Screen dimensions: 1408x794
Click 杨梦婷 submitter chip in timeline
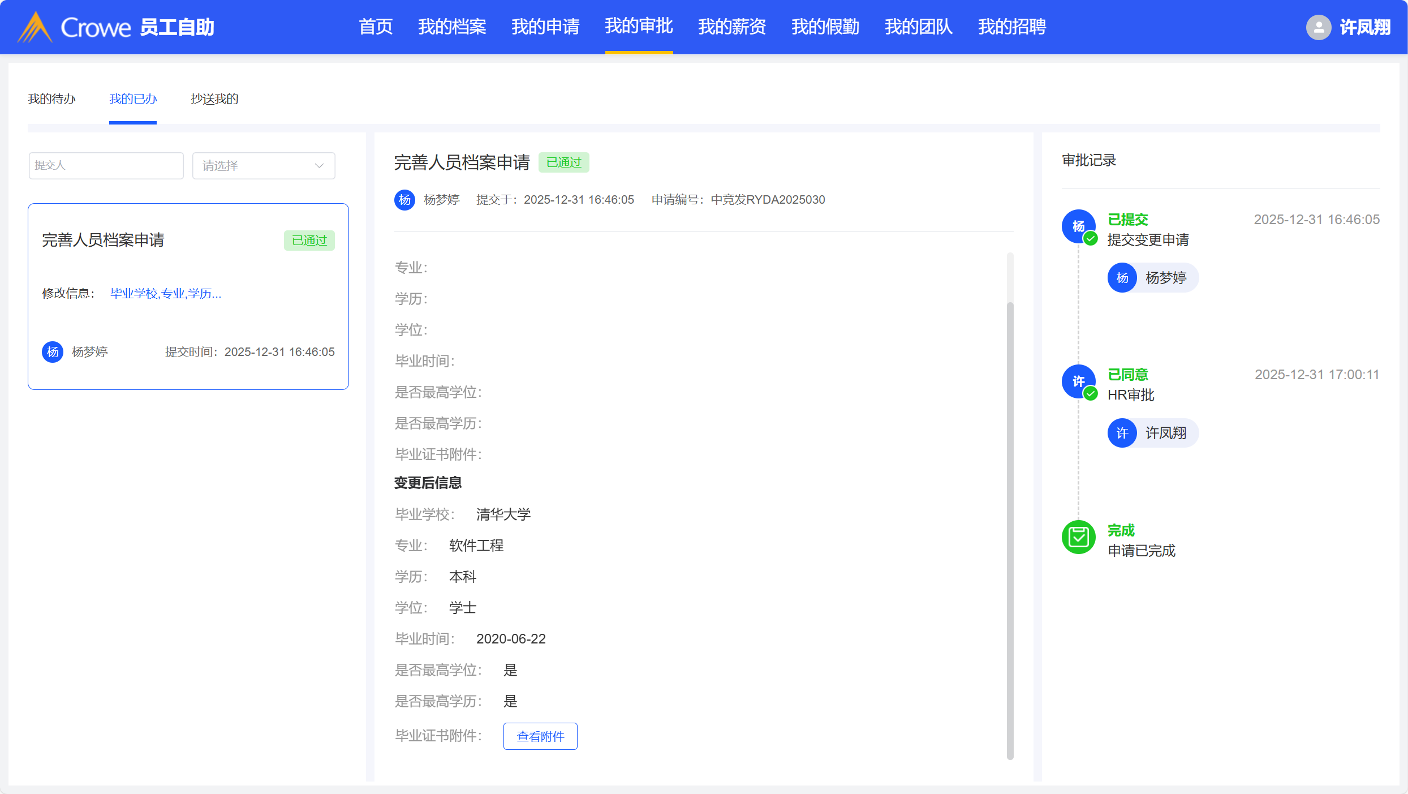pyautogui.click(x=1153, y=278)
